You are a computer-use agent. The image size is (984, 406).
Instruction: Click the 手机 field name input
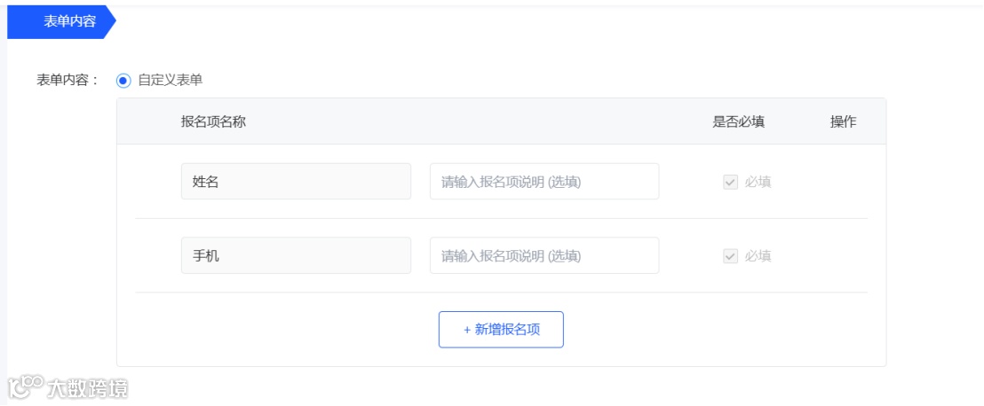pyautogui.click(x=296, y=255)
